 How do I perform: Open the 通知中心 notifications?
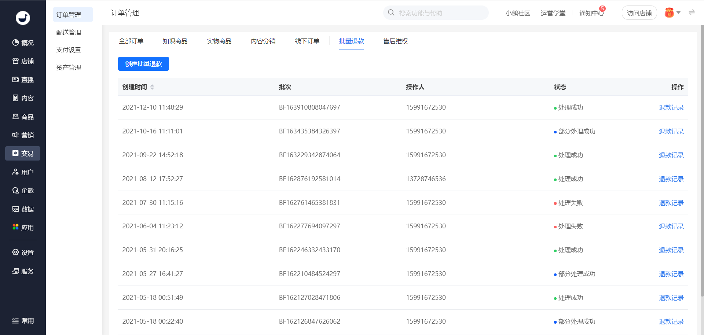click(x=591, y=13)
